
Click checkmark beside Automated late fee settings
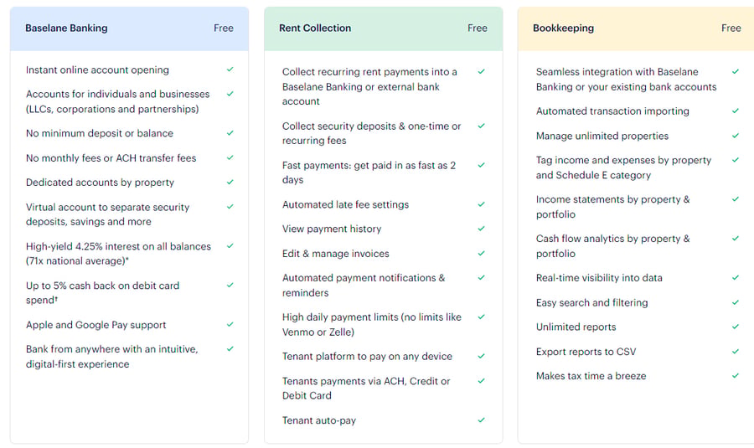[482, 203]
